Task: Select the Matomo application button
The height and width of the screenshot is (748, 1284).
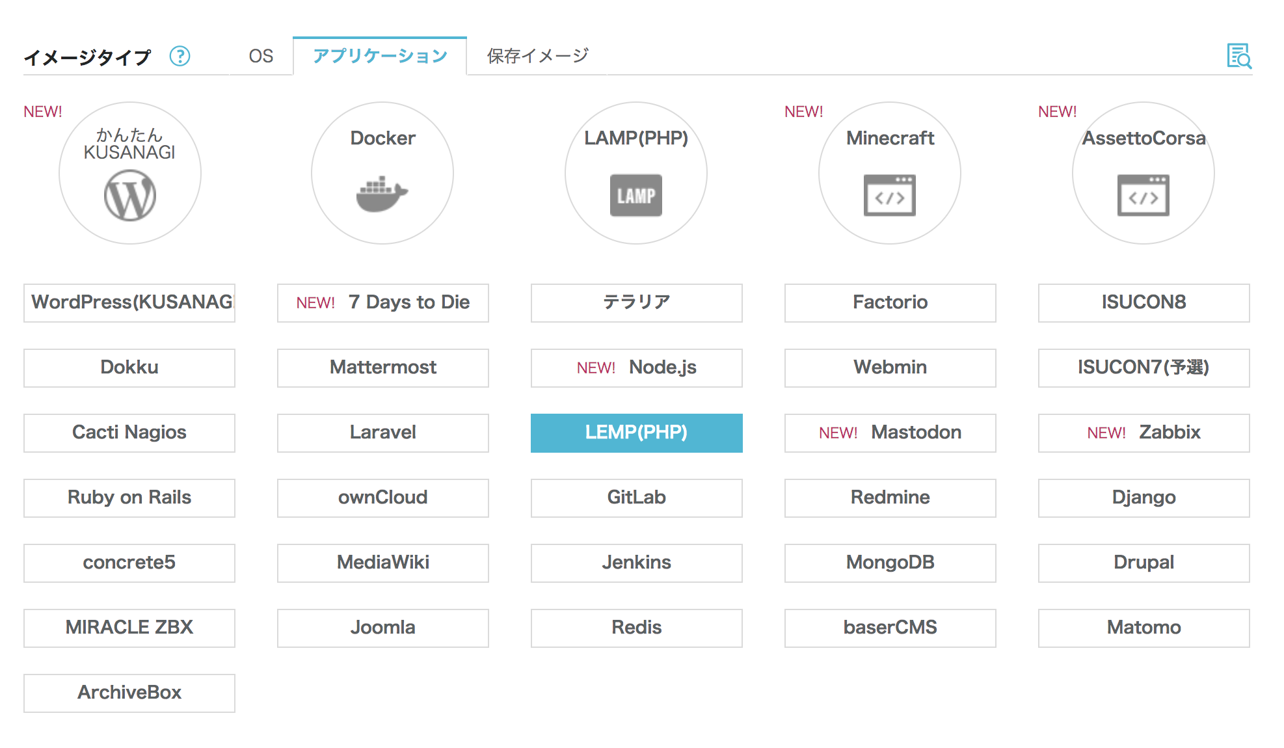Action: pyautogui.click(x=1144, y=628)
